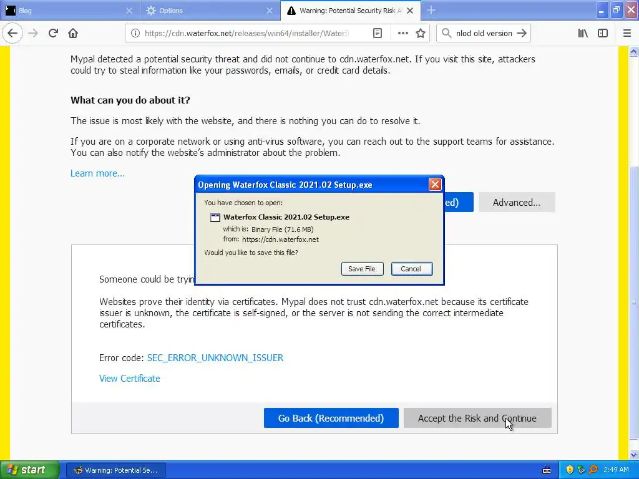Screen dimensions: 639x479
Task: Click the network tray icon
Action: pyautogui.click(x=581, y=470)
